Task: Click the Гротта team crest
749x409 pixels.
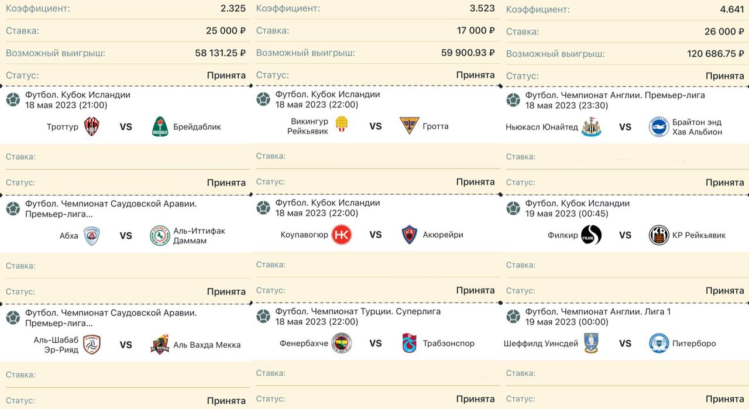Action: point(410,126)
